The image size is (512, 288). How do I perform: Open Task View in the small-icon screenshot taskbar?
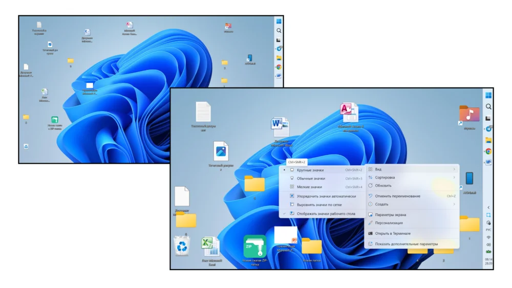point(279,40)
